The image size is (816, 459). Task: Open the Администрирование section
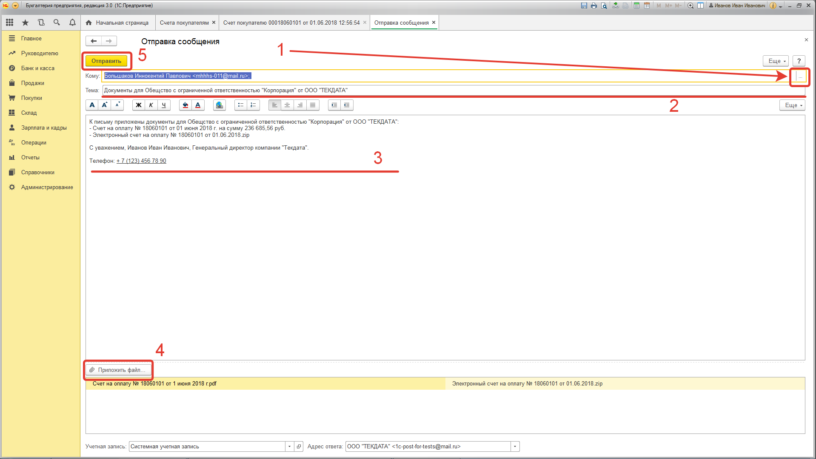coord(47,187)
